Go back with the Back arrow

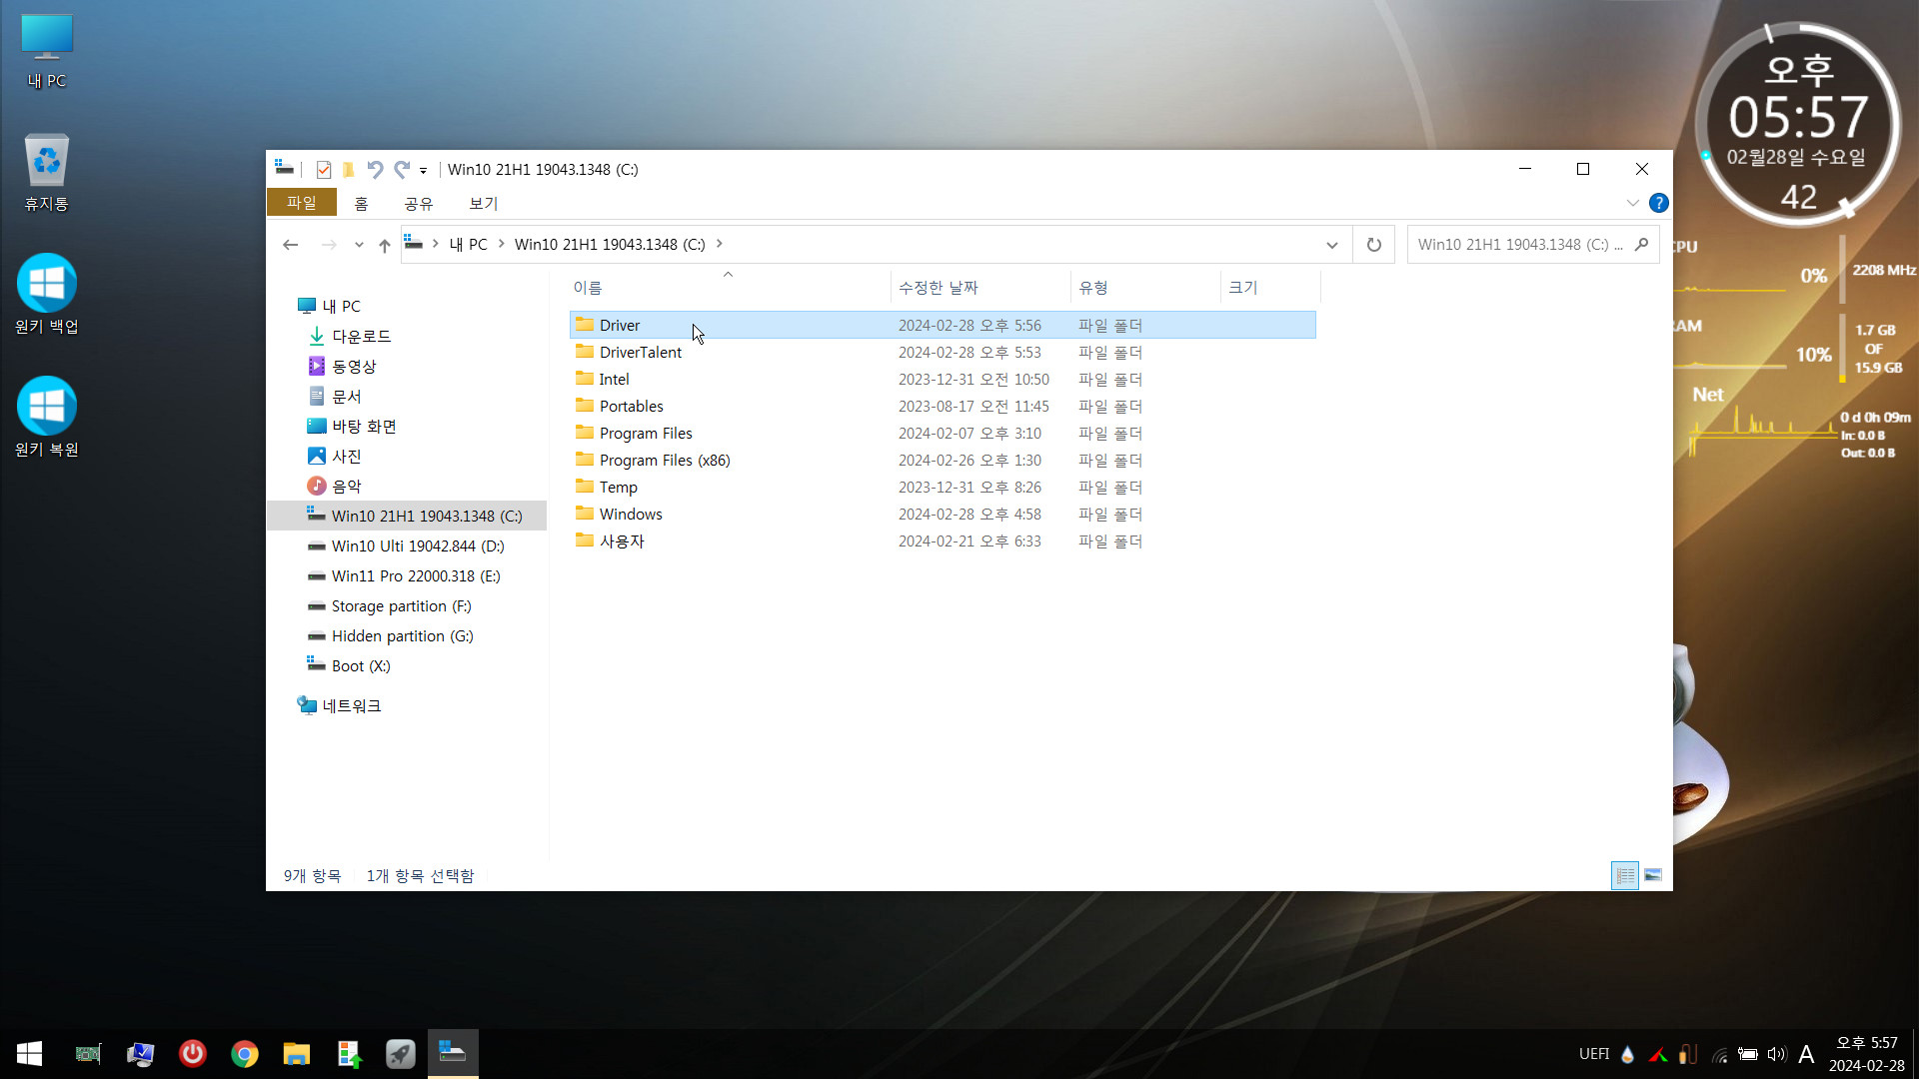[291, 245]
